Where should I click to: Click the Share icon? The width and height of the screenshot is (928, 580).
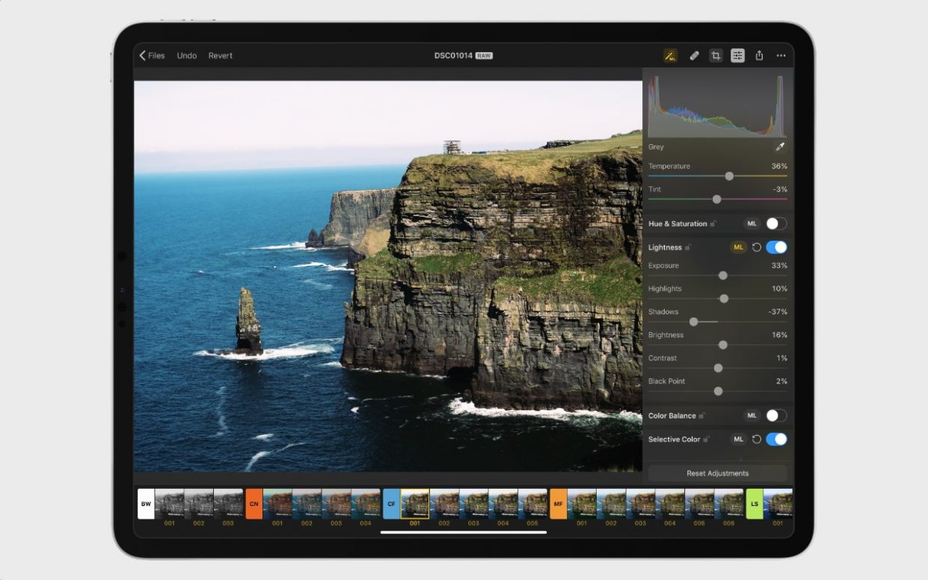click(760, 55)
